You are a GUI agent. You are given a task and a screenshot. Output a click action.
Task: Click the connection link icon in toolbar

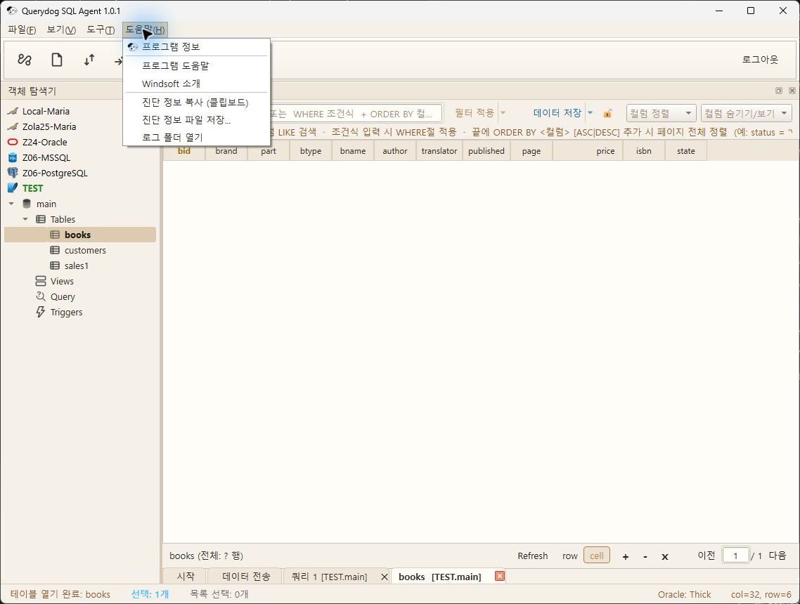click(x=25, y=60)
